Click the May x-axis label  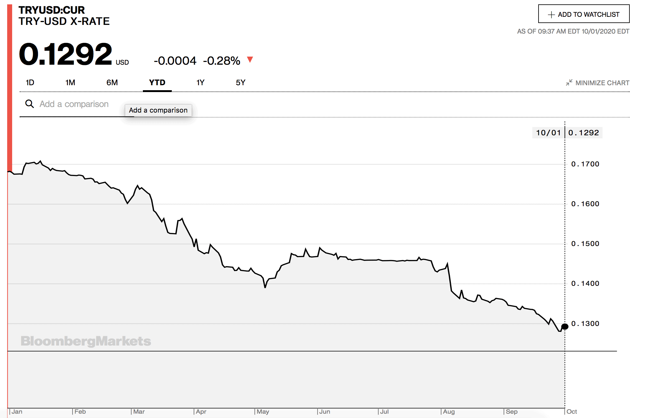click(x=263, y=411)
